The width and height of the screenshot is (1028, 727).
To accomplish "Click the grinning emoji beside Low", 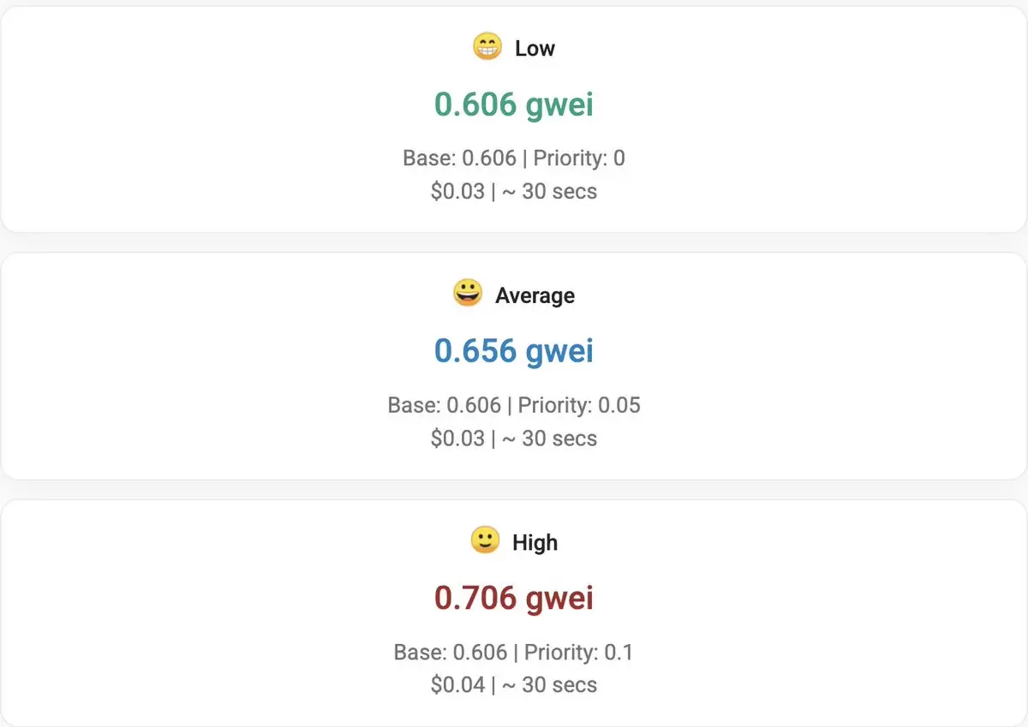I will pos(487,46).
